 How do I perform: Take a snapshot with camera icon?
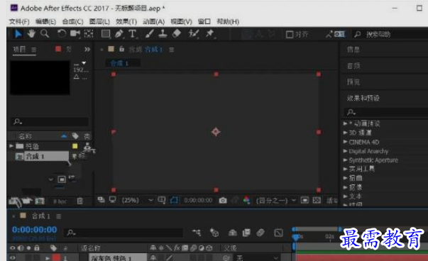pyautogui.click(x=223, y=201)
